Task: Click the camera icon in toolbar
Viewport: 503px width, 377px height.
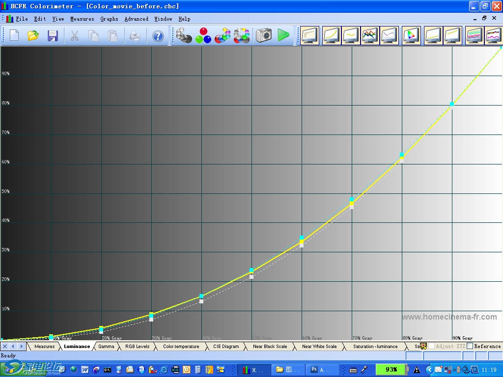Action: 264,35
